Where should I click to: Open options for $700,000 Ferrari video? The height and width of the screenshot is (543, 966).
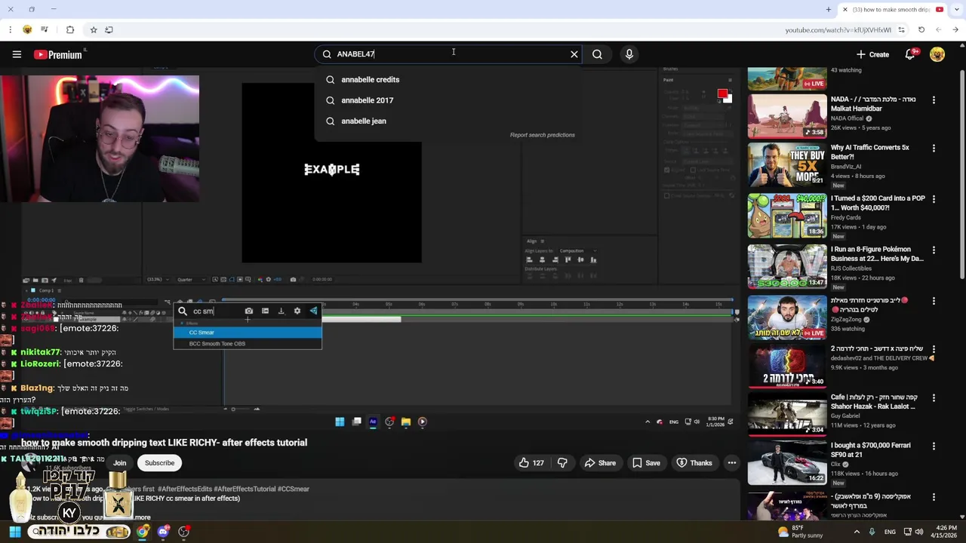point(934,446)
